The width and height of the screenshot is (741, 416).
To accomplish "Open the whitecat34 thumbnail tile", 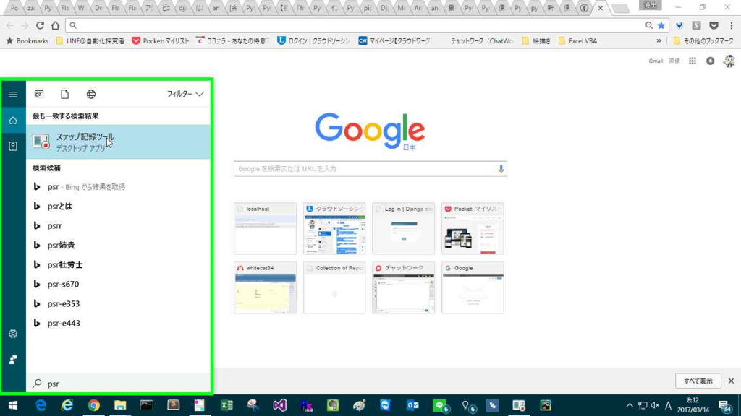I will 265,287.
